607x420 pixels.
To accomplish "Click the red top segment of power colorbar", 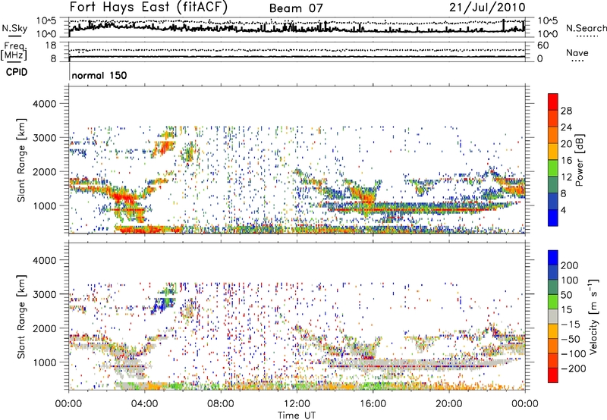I will [x=553, y=101].
